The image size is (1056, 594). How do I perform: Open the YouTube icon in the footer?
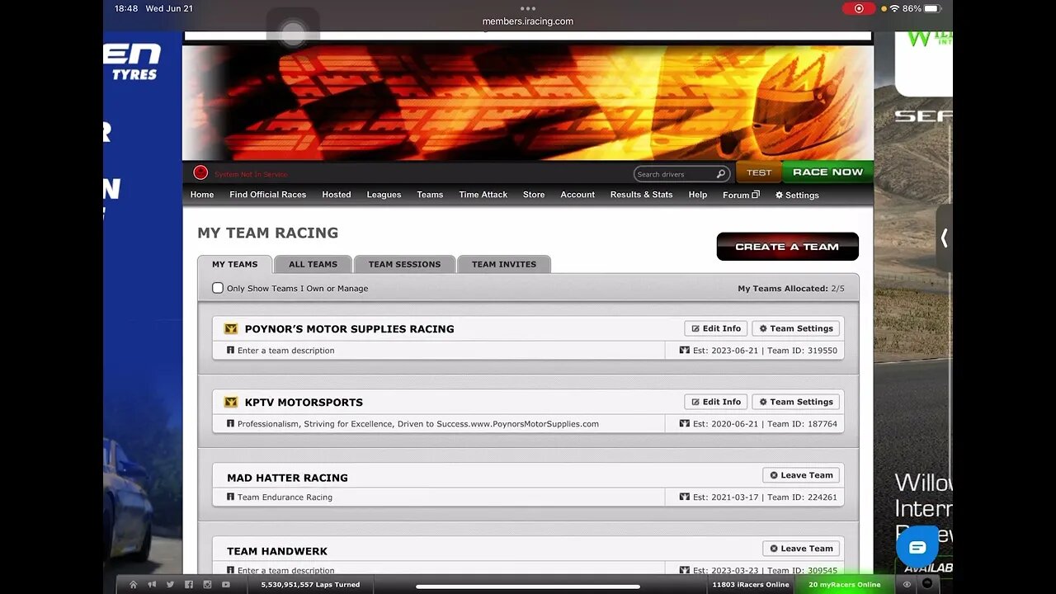tap(225, 584)
